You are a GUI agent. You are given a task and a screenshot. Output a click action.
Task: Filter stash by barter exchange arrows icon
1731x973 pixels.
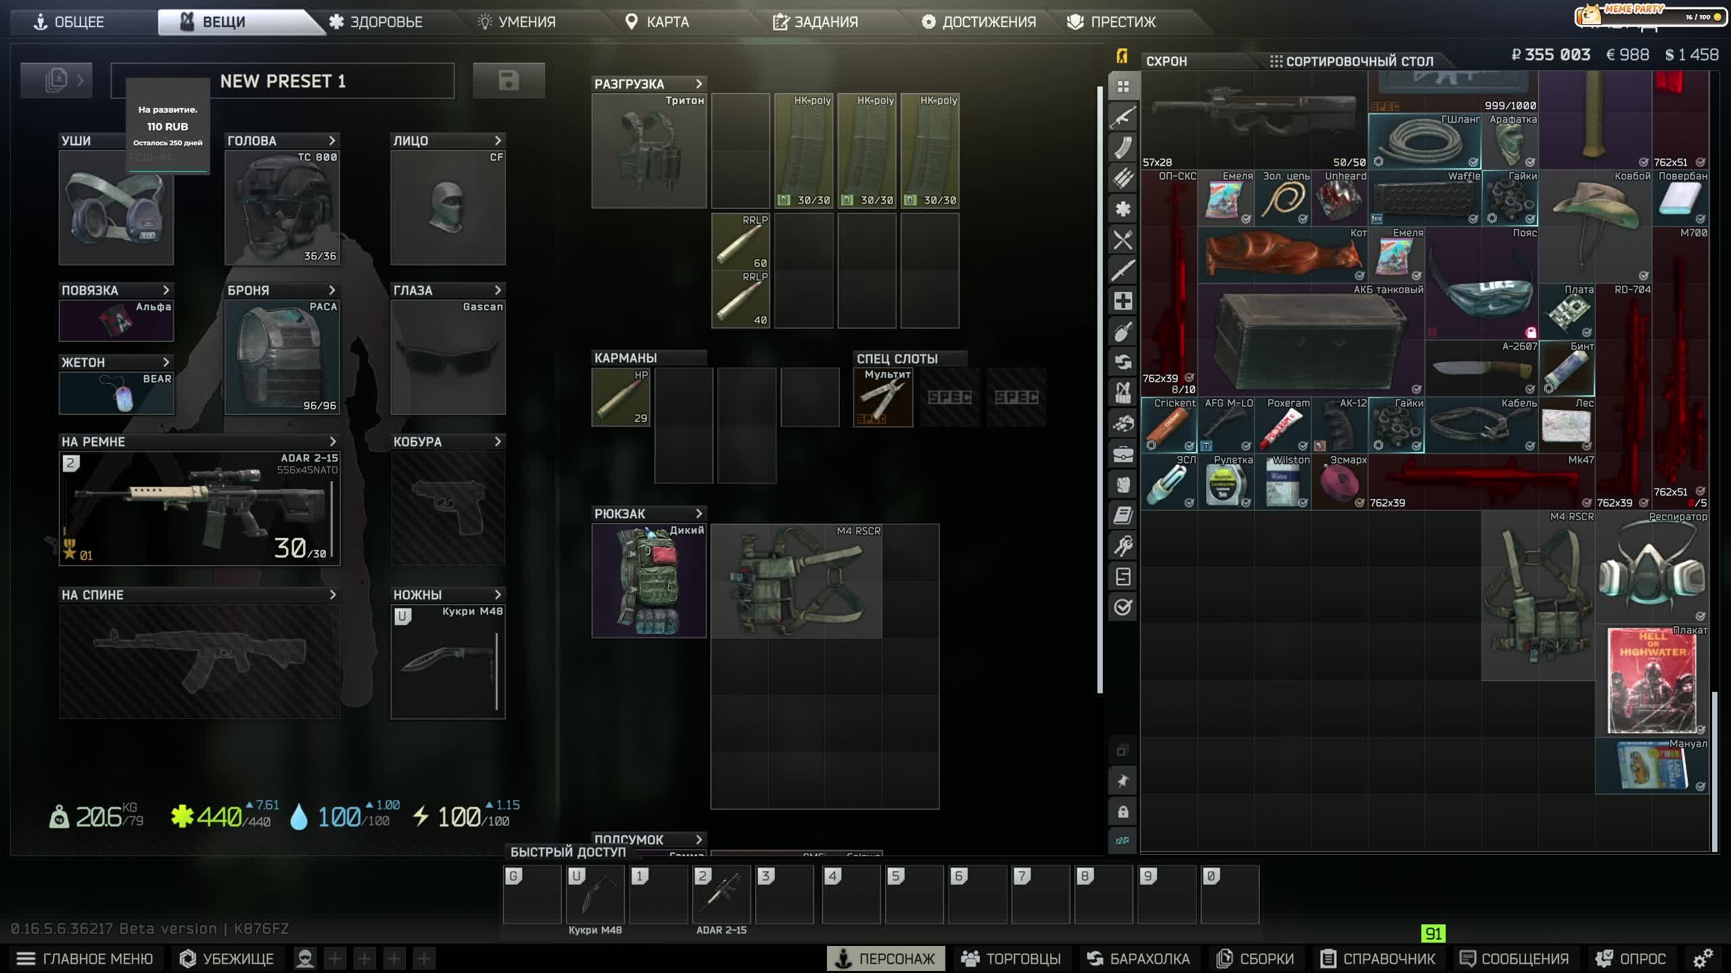[x=1123, y=361]
